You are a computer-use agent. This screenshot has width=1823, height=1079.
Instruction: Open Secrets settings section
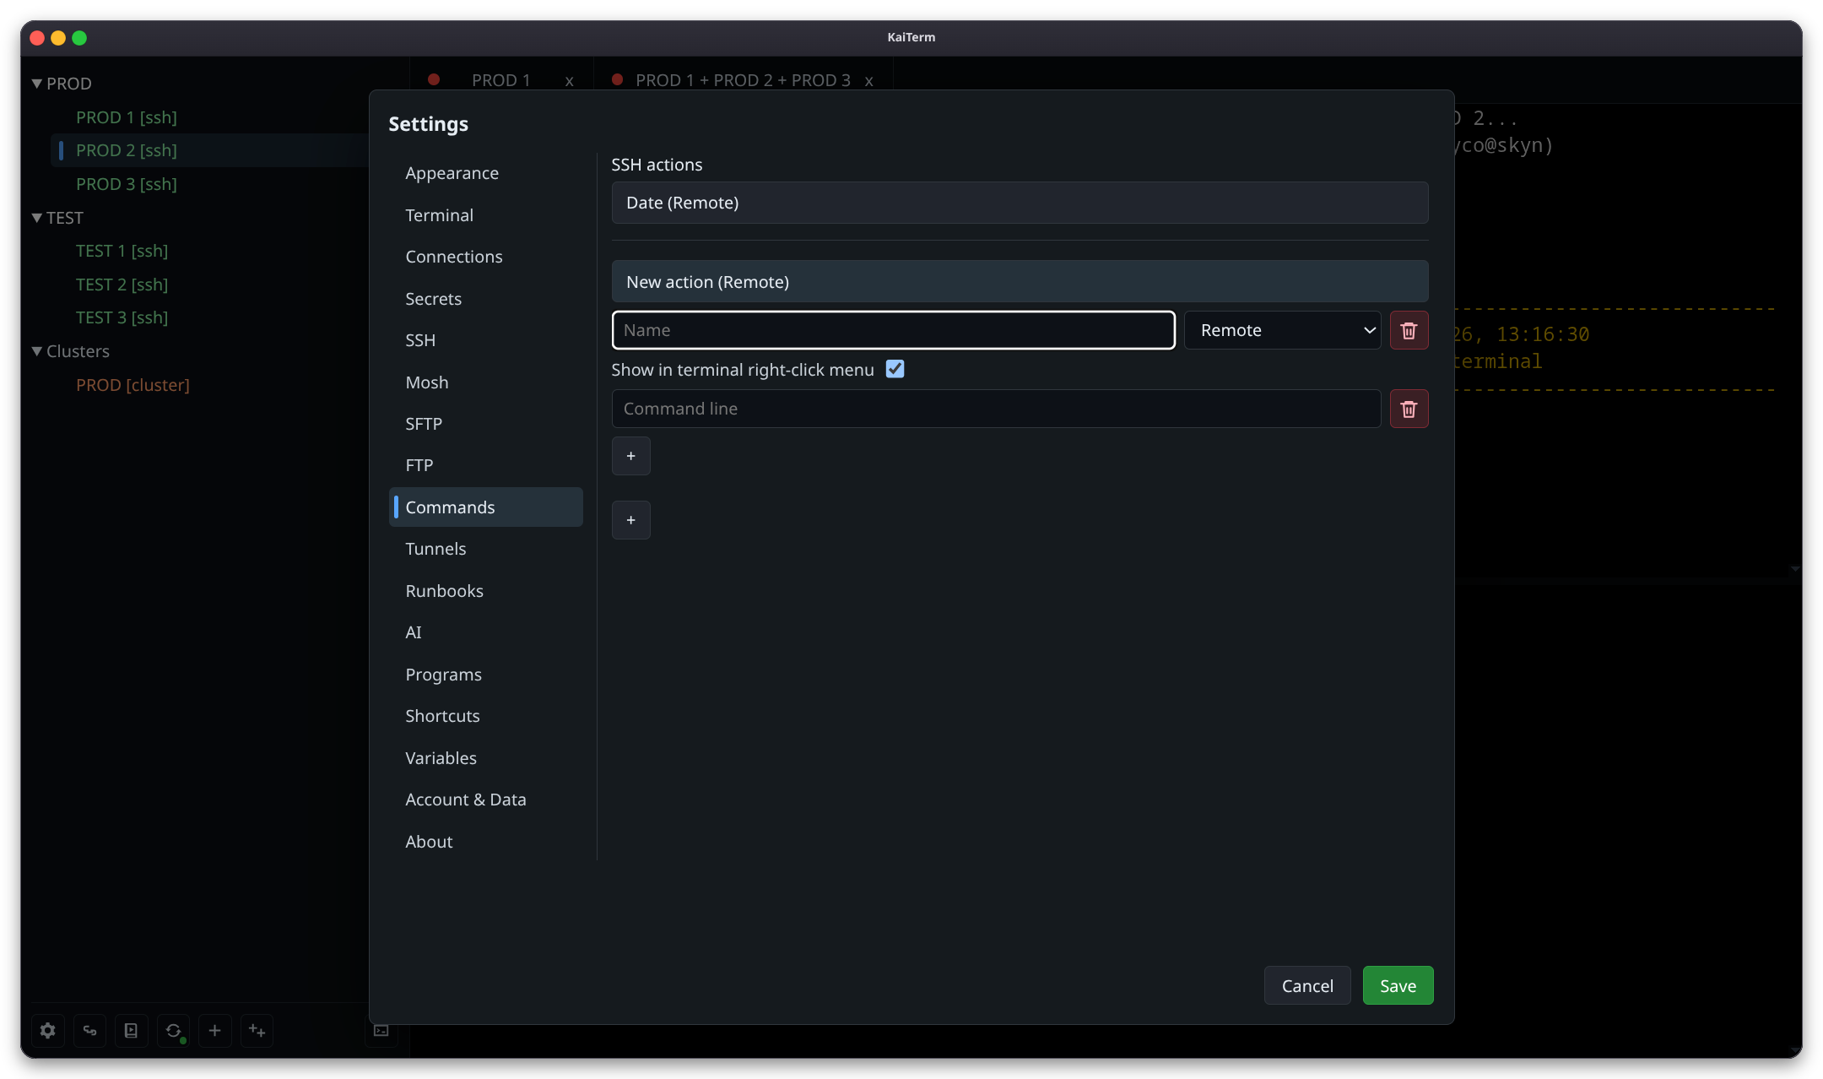(486, 299)
